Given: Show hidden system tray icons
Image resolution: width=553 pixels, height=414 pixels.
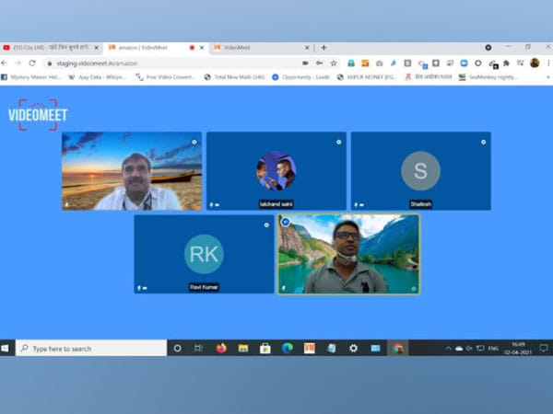Looking at the screenshot, I should pos(447,349).
